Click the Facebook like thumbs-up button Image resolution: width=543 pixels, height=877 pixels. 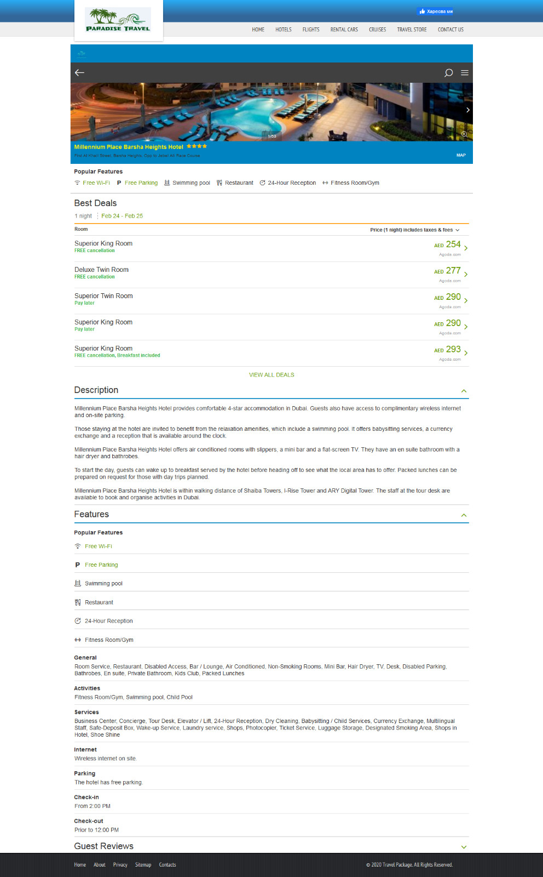[436, 11]
